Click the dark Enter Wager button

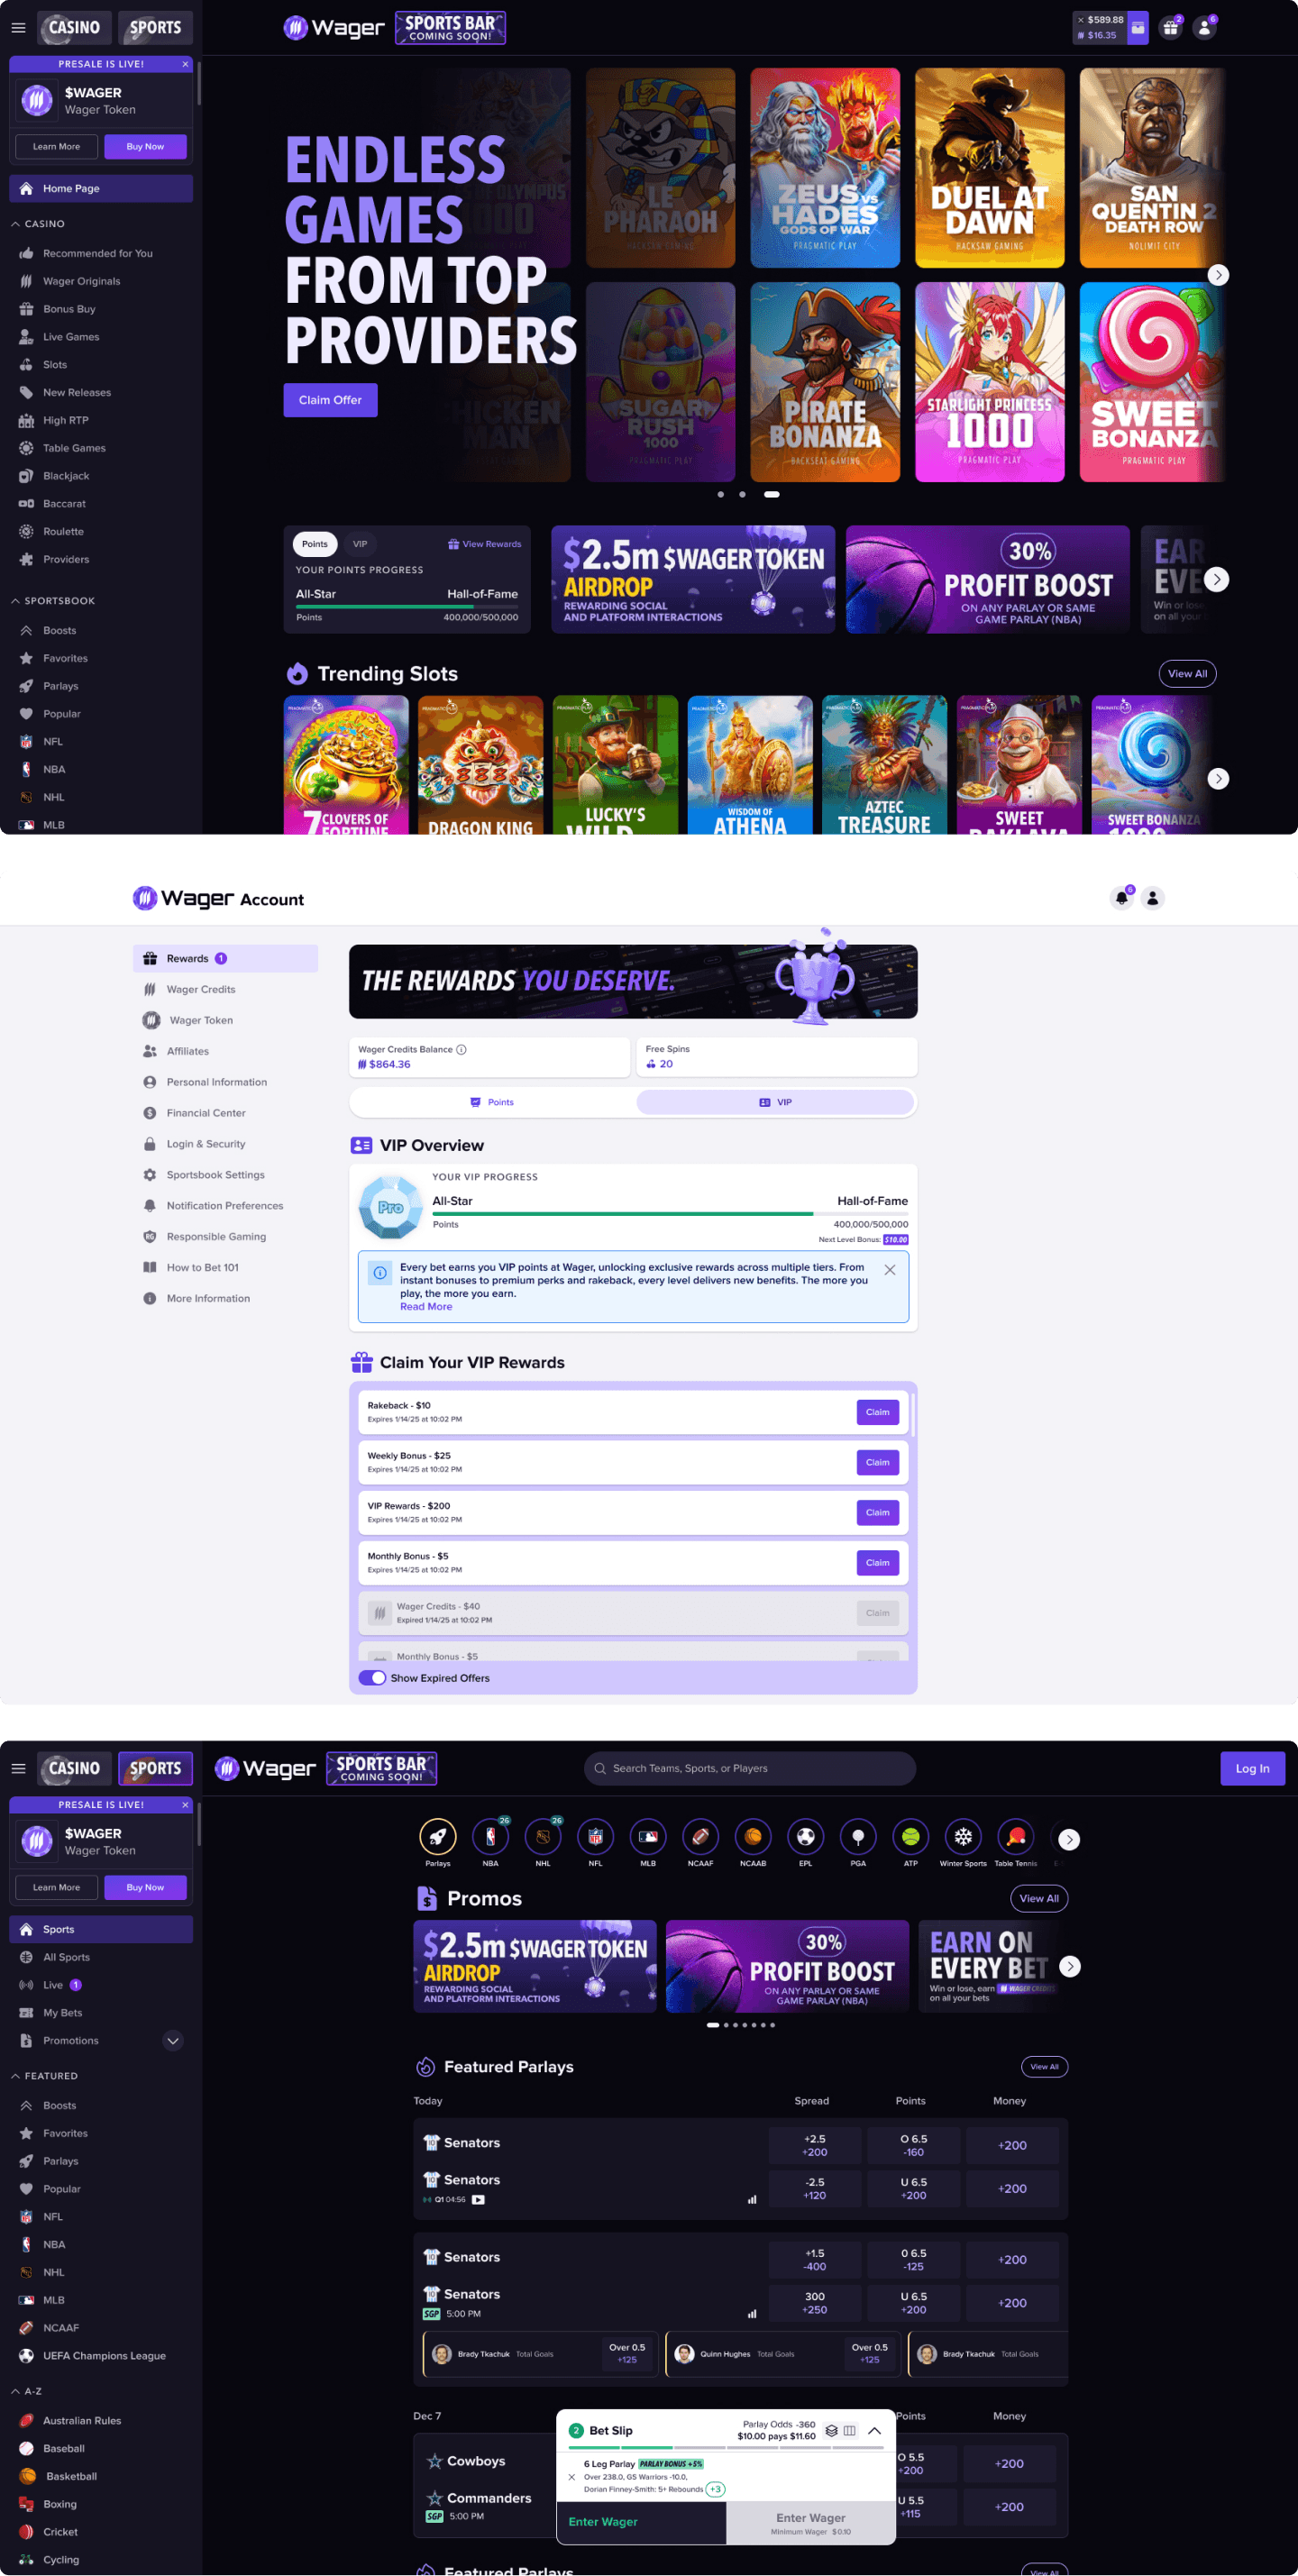641,2522
